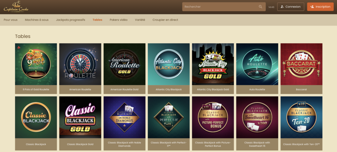Open the American Roulette Gold thumbnail
Image resolution: width=337 pixels, height=152 pixels.
pos(124,64)
